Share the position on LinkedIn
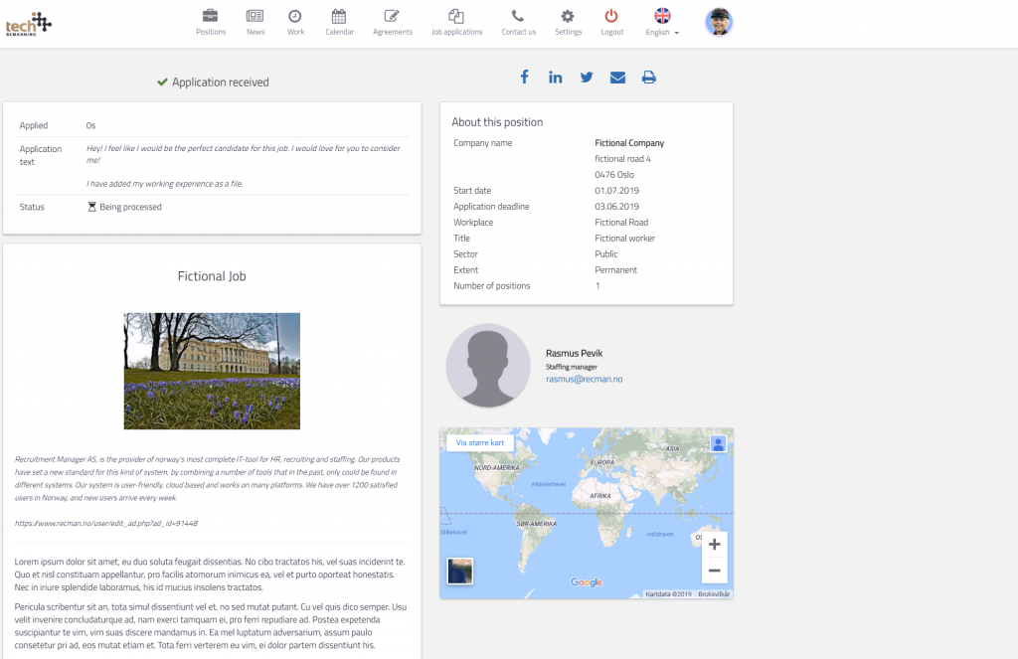 (555, 78)
